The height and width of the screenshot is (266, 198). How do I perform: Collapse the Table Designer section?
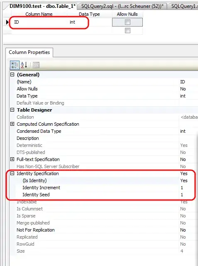[x=12, y=110]
